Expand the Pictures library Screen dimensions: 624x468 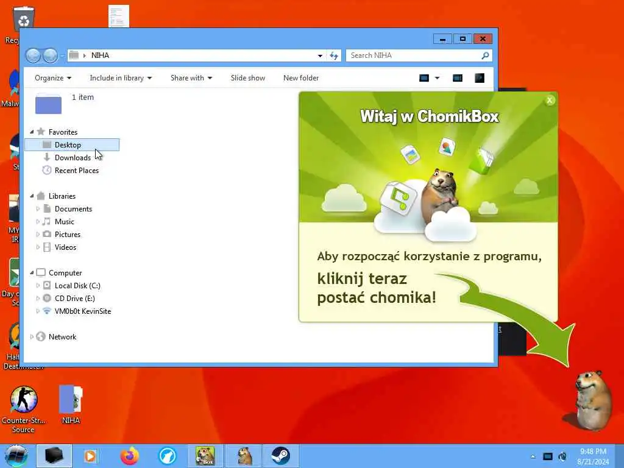(x=38, y=235)
